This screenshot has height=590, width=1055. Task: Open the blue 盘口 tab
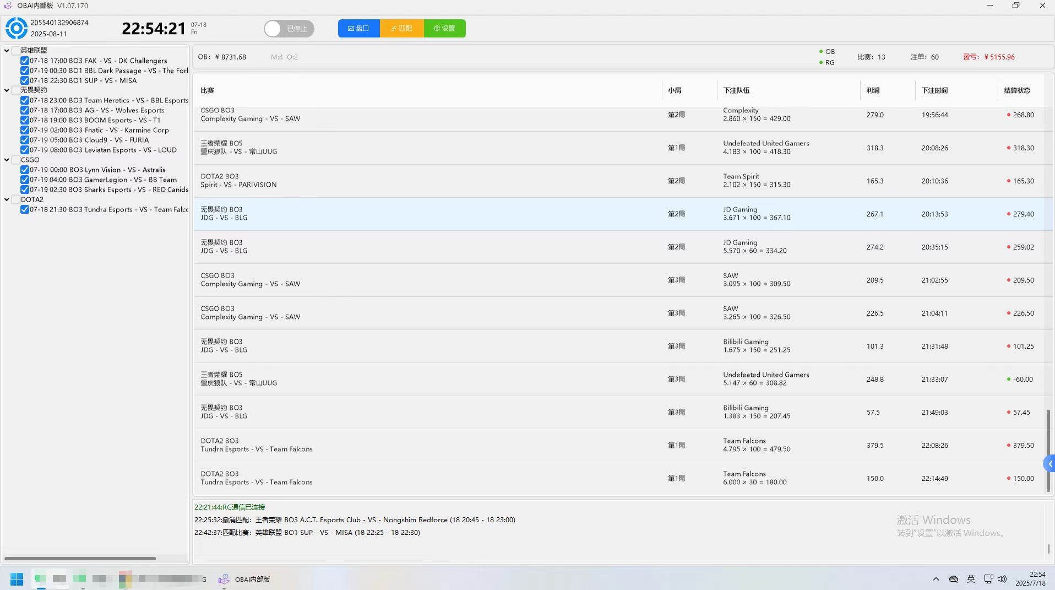[358, 29]
